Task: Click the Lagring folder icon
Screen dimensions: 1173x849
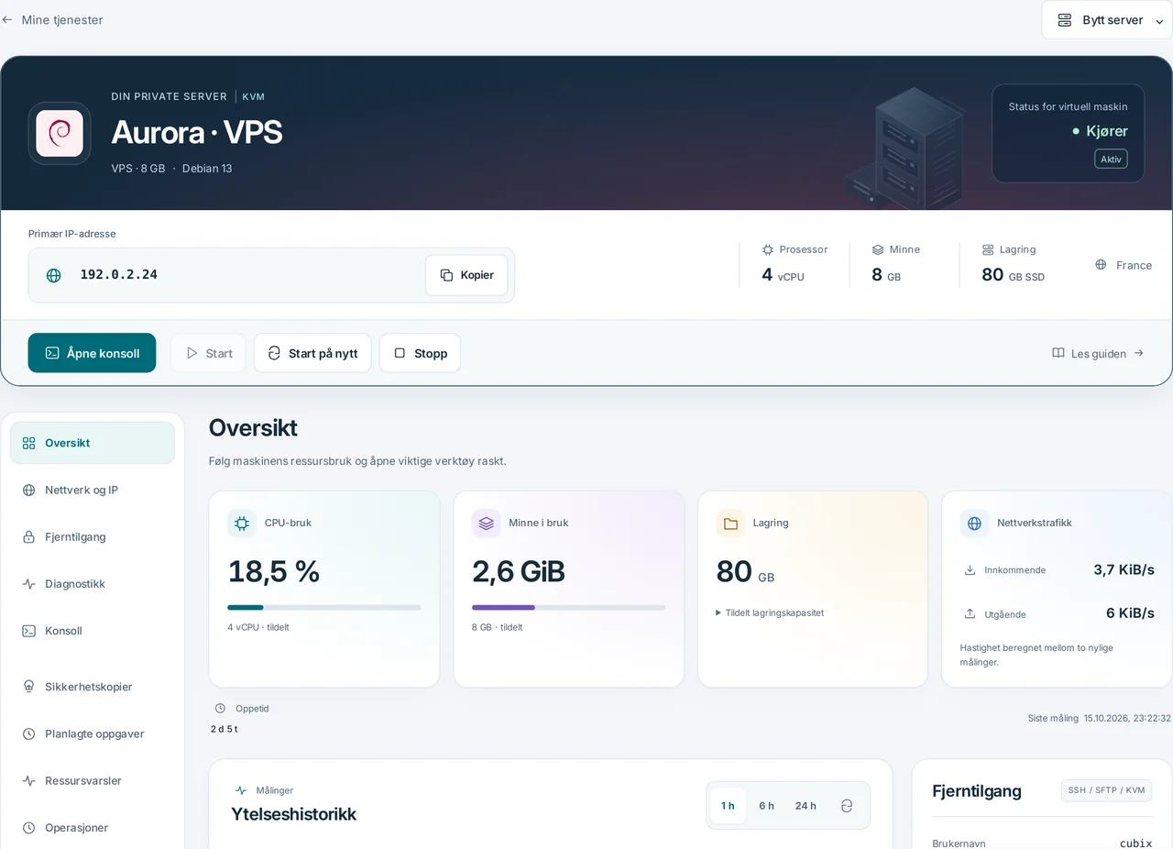Action: click(x=730, y=524)
